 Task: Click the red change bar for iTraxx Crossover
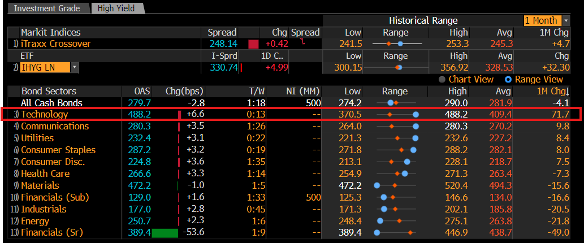[x=254, y=44]
